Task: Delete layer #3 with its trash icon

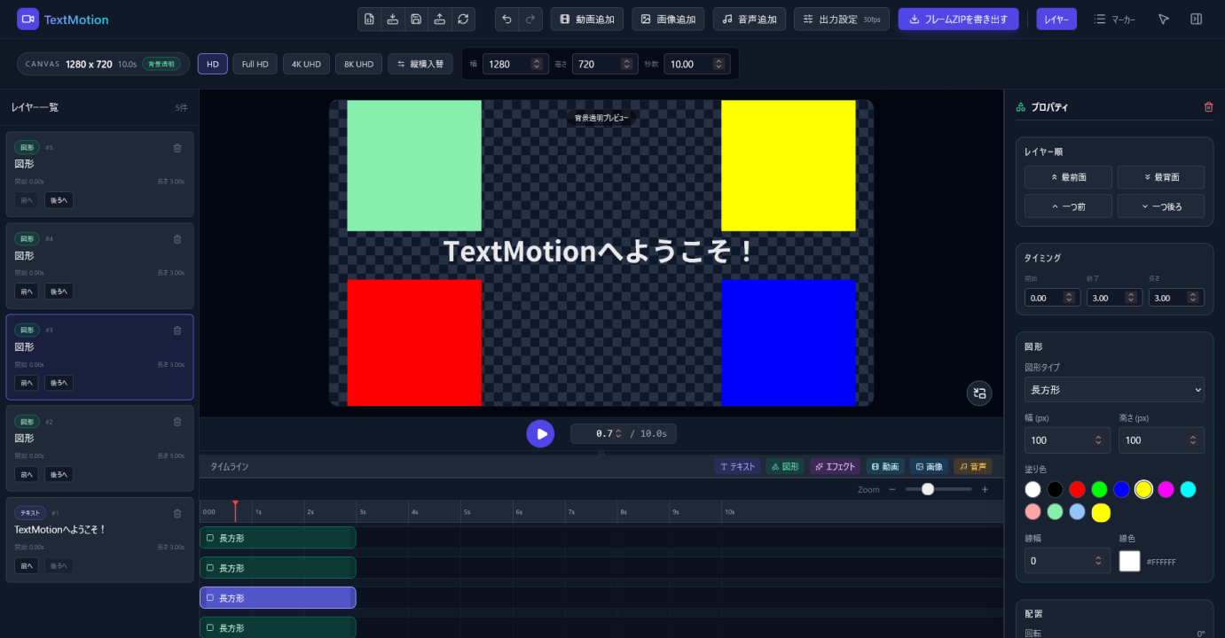Action: pos(177,331)
